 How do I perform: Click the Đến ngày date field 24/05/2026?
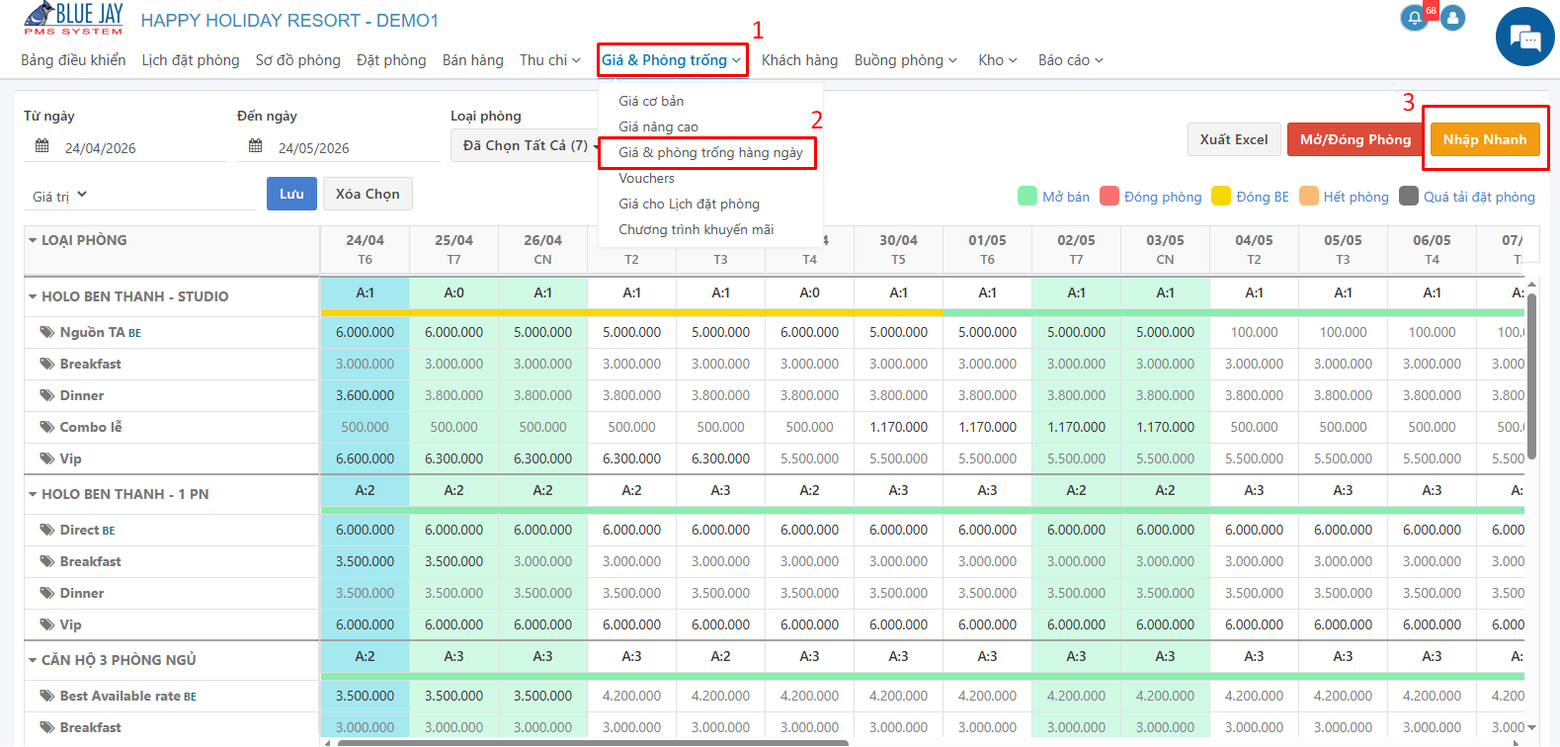click(339, 147)
